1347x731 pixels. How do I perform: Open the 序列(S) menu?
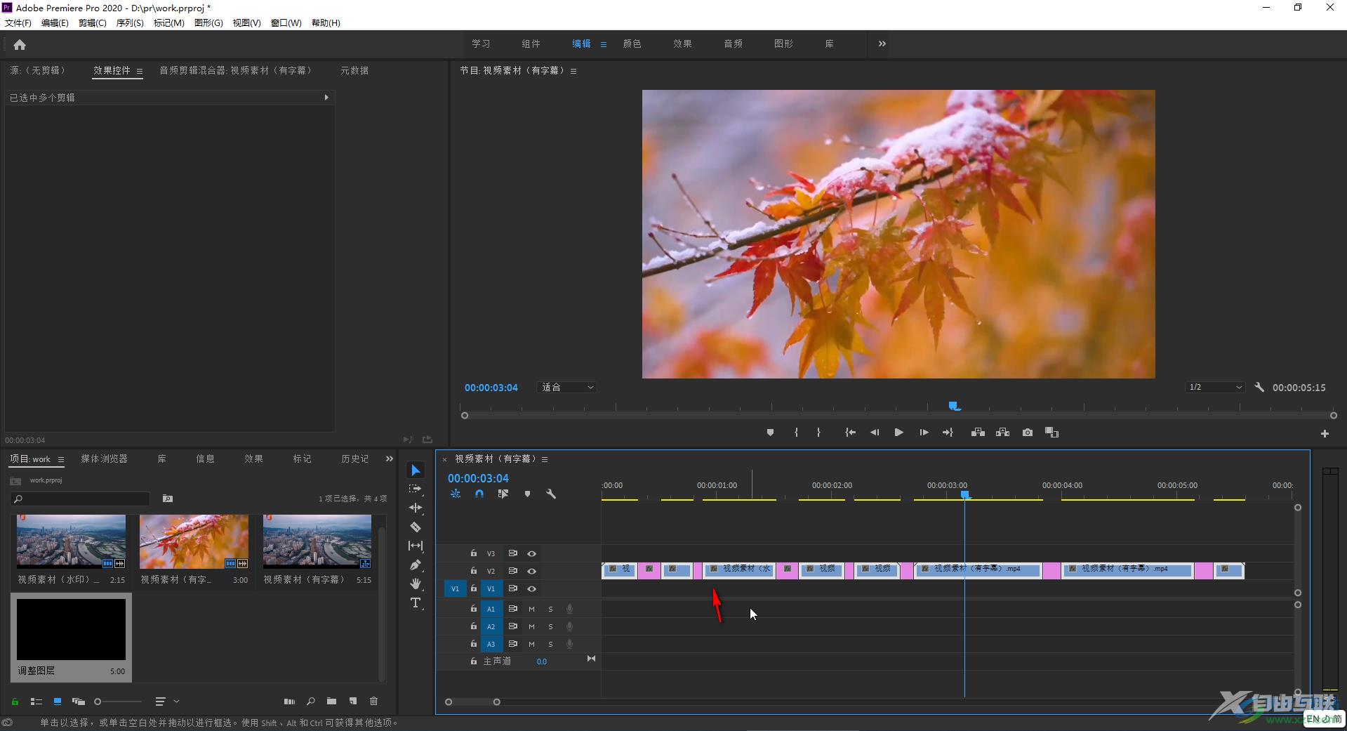pyautogui.click(x=130, y=23)
